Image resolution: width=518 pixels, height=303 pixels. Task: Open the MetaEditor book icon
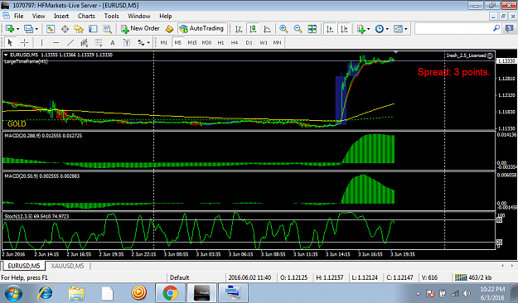pos(169,29)
